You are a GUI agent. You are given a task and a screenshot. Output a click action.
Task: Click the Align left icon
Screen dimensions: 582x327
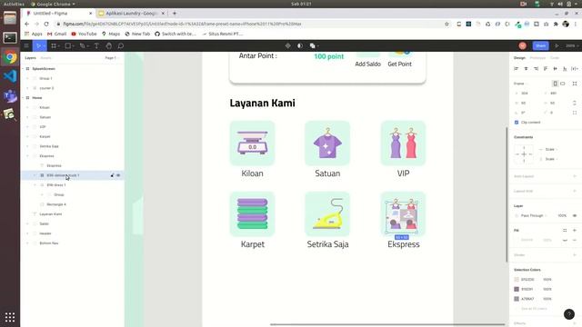coord(517,69)
